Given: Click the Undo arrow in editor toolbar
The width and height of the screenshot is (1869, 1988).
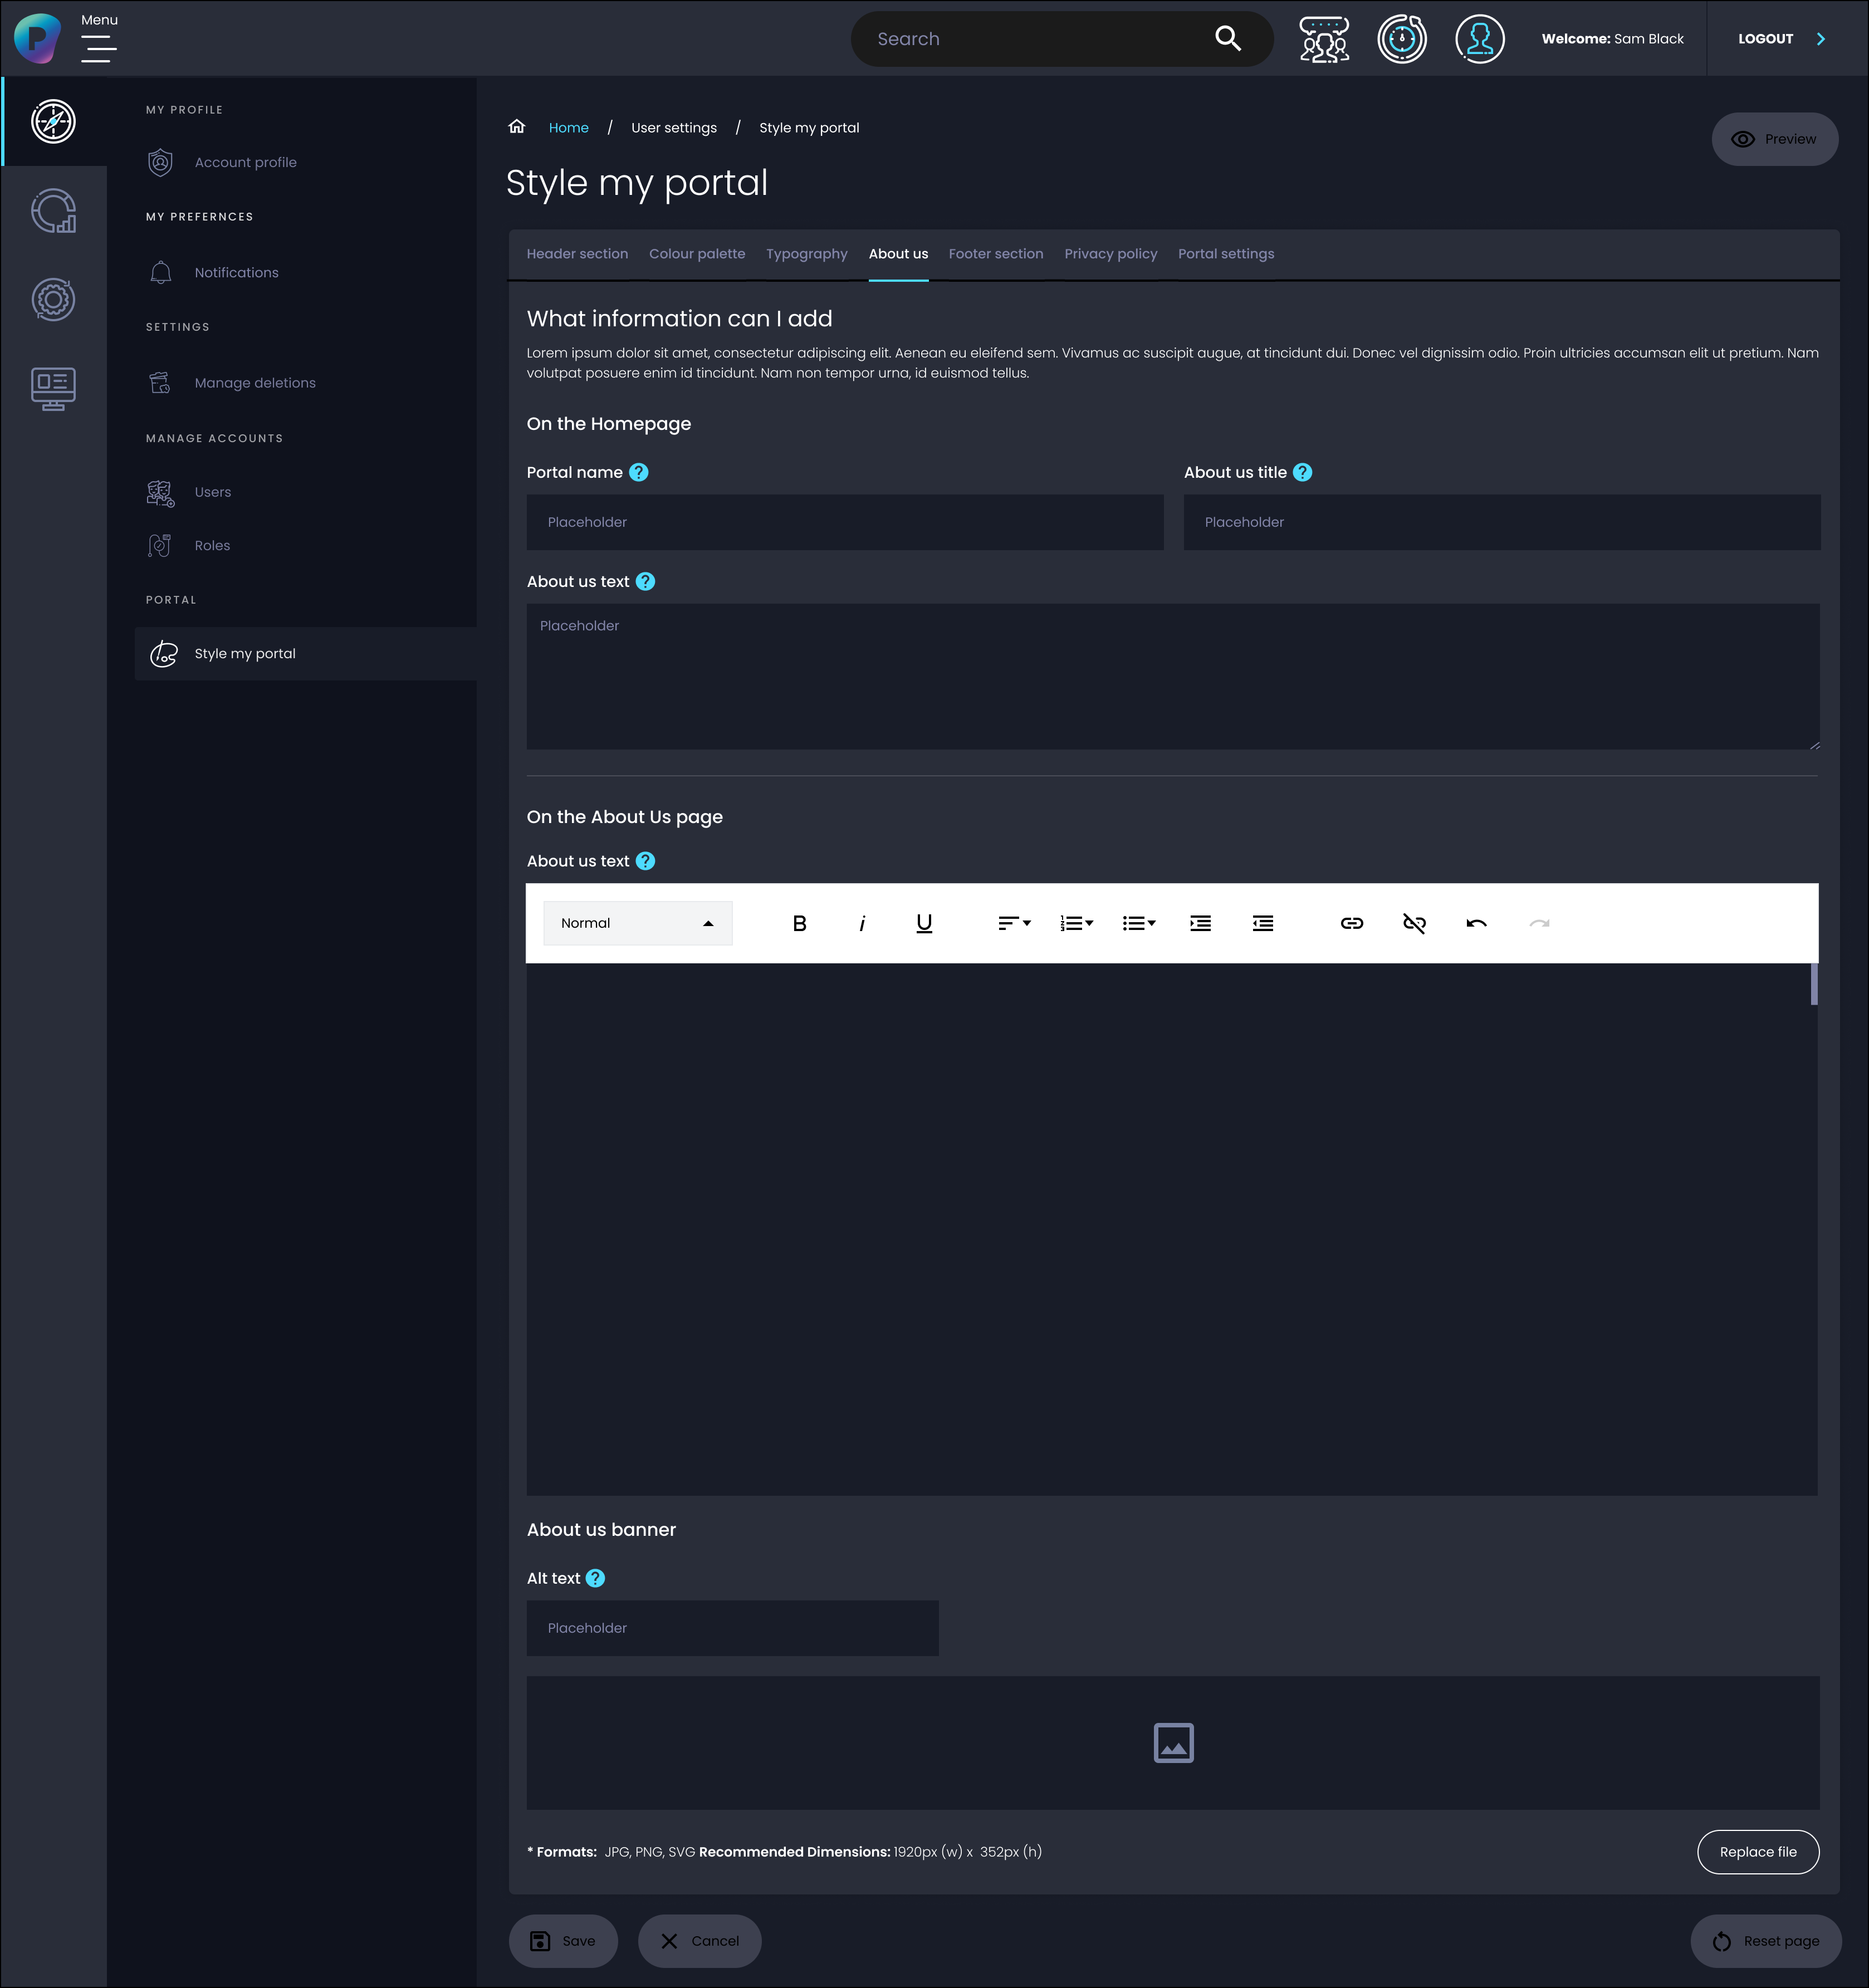Looking at the screenshot, I should tap(1476, 923).
